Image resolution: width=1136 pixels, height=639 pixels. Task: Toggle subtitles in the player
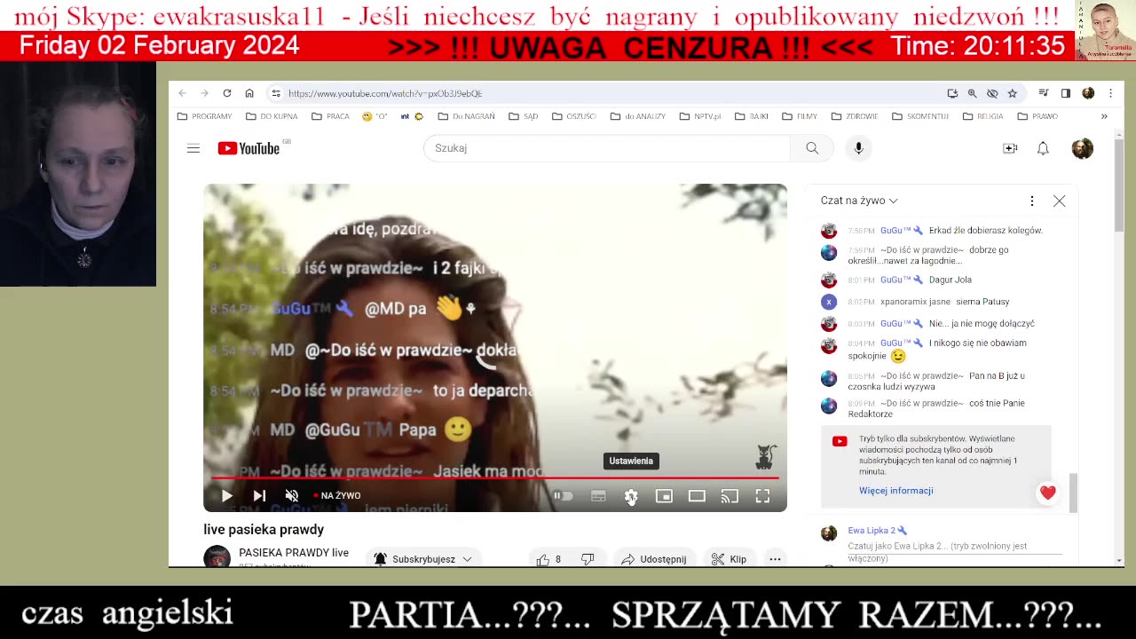coord(598,496)
